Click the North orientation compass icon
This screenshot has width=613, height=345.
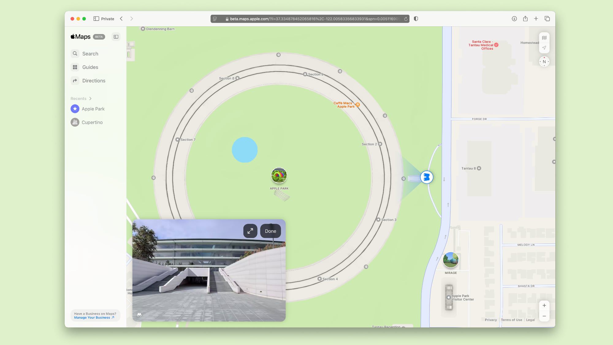pos(544,62)
